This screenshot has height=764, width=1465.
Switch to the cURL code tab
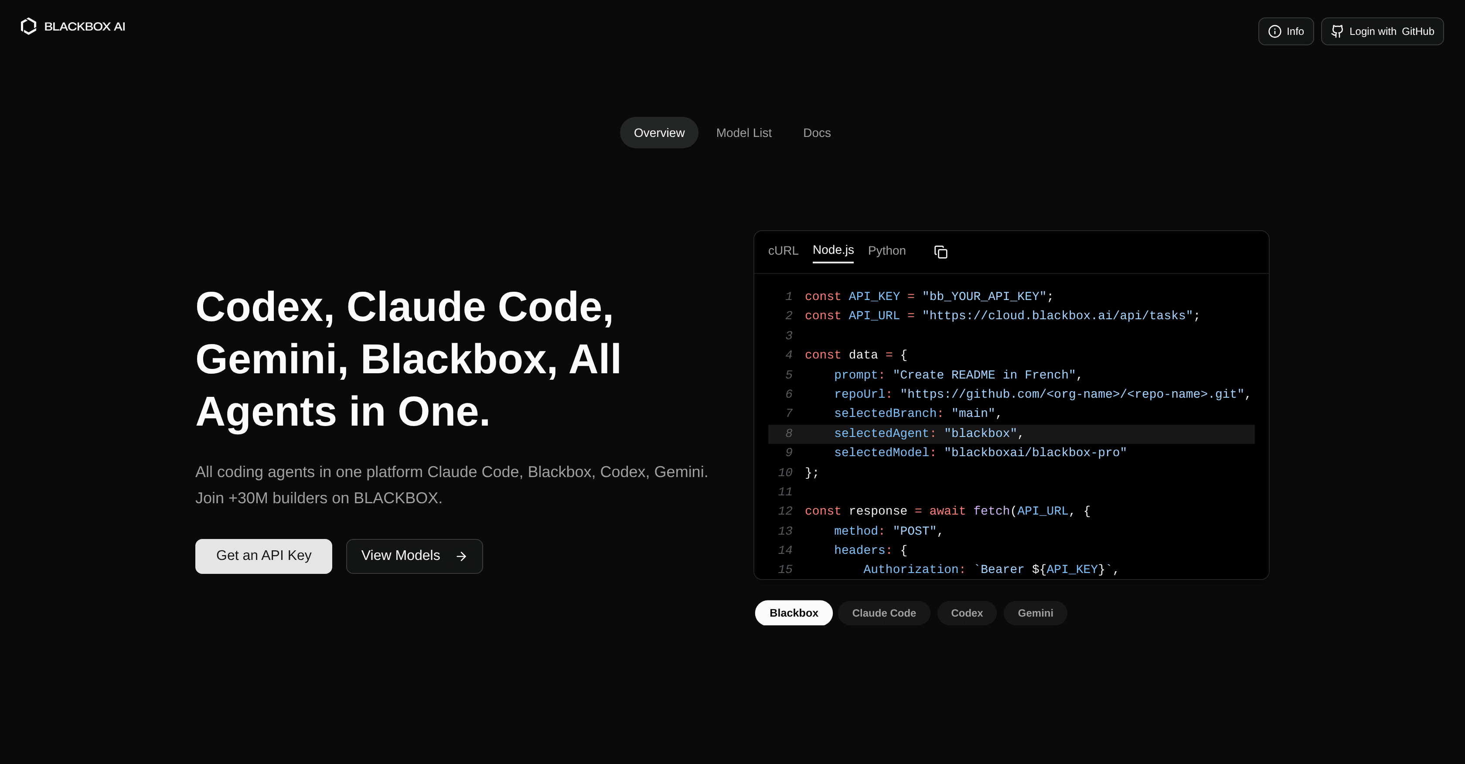tap(783, 250)
